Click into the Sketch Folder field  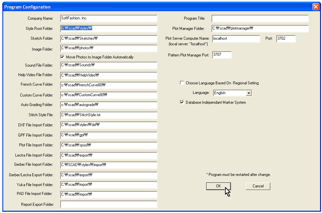[109, 38]
